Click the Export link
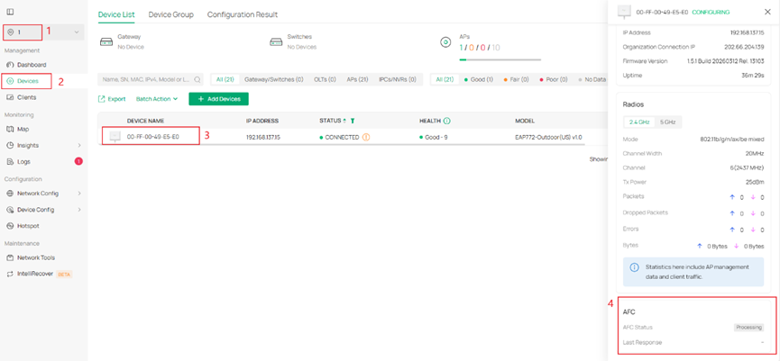 point(112,99)
